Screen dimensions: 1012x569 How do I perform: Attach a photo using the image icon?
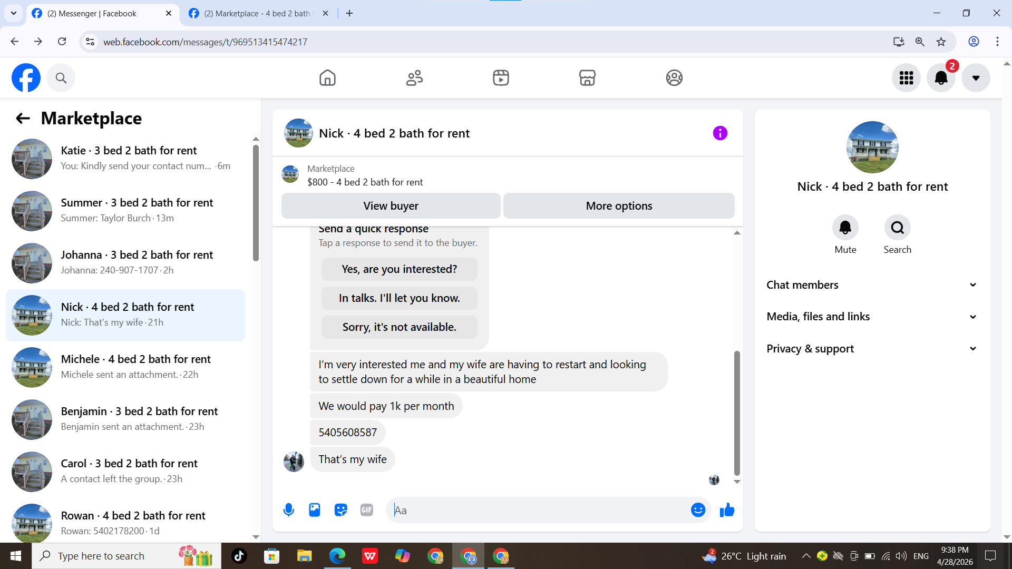315,510
